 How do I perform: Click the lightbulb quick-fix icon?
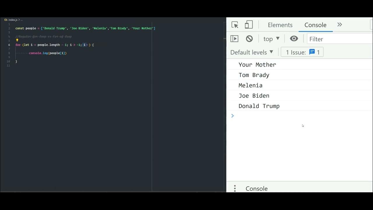click(17, 40)
